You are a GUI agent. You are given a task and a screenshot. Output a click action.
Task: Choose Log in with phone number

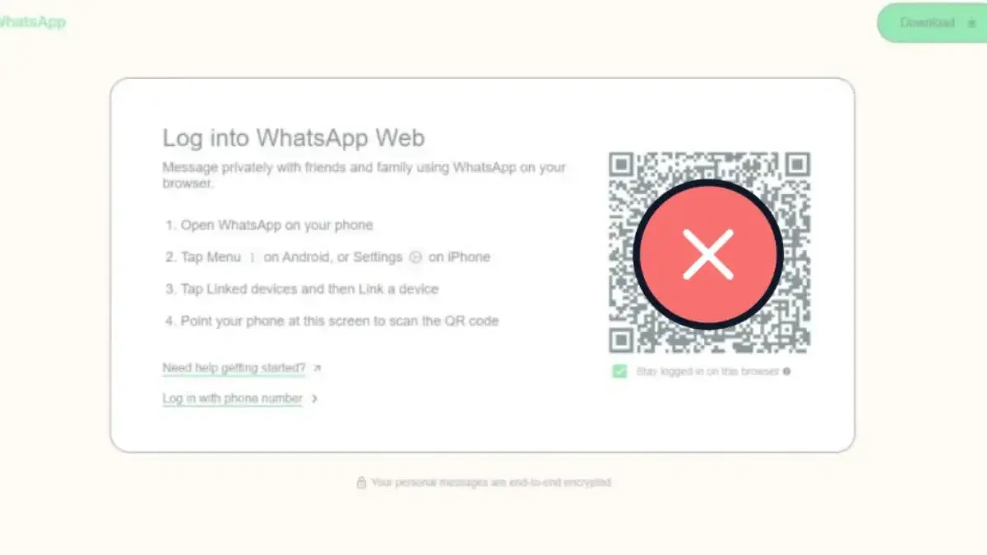[x=232, y=399]
